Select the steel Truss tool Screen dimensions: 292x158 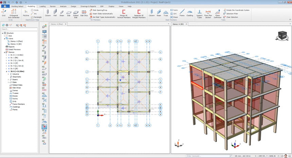[166, 13]
